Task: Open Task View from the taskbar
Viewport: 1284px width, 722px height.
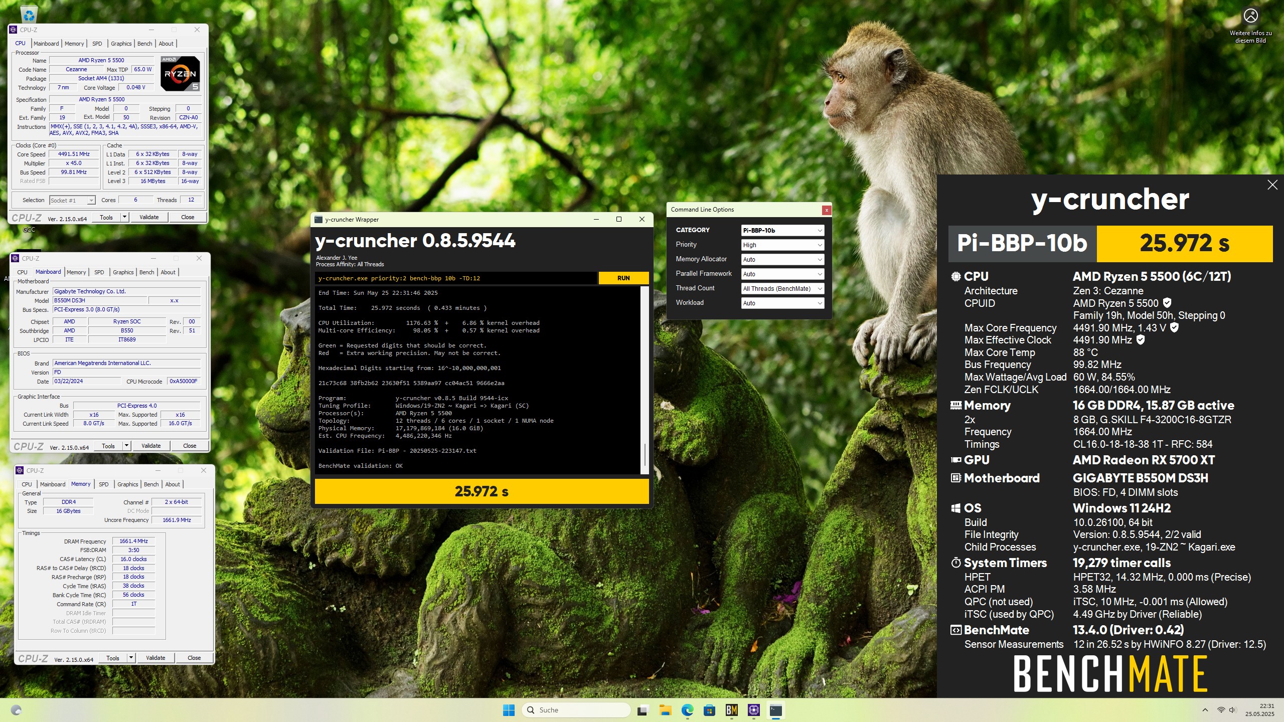Action: [642, 710]
